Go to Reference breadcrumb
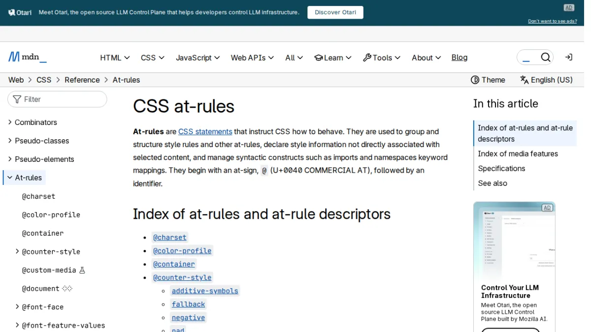 [82, 80]
